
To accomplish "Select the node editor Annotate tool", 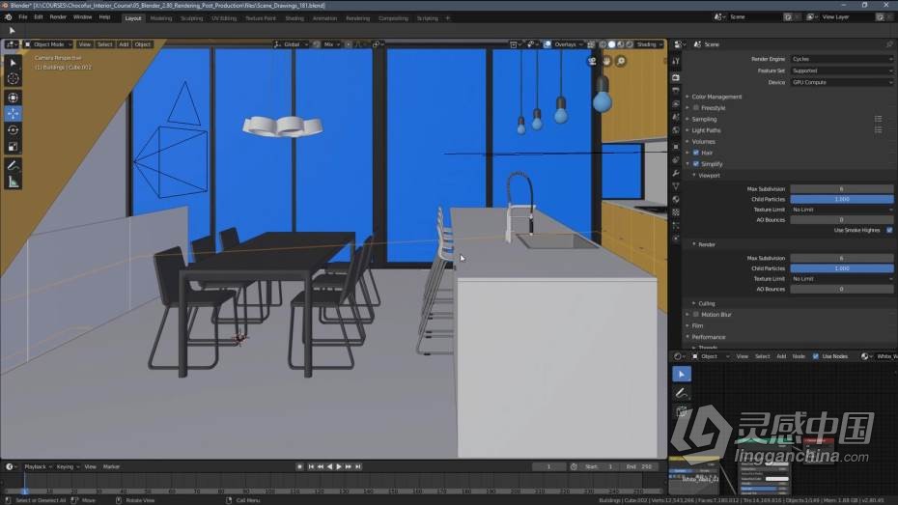I will (681, 393).
